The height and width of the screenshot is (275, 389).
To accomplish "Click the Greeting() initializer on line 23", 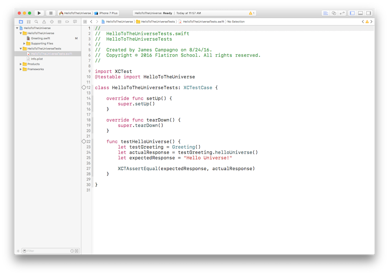I will [x=186, y=147].
